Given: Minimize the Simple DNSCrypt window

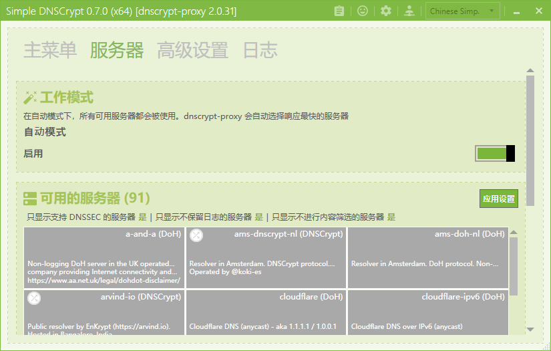Looking at the screenshot, I should click(x=516, y=11).
